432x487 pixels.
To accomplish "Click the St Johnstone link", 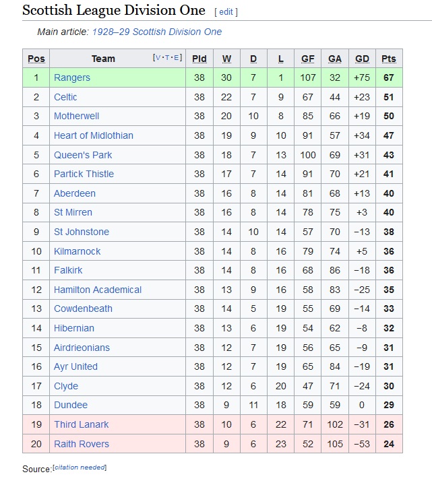I will 82,232.
